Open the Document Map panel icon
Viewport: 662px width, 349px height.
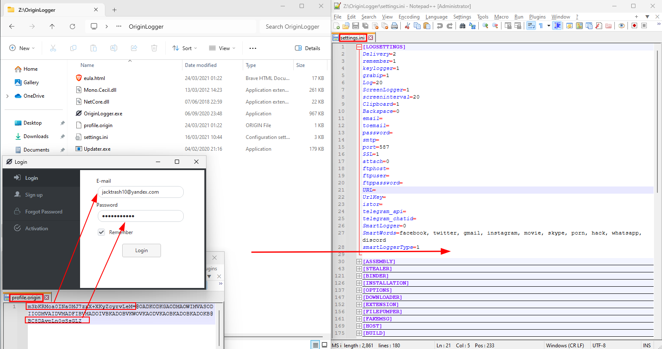click(x=579, y=26)
